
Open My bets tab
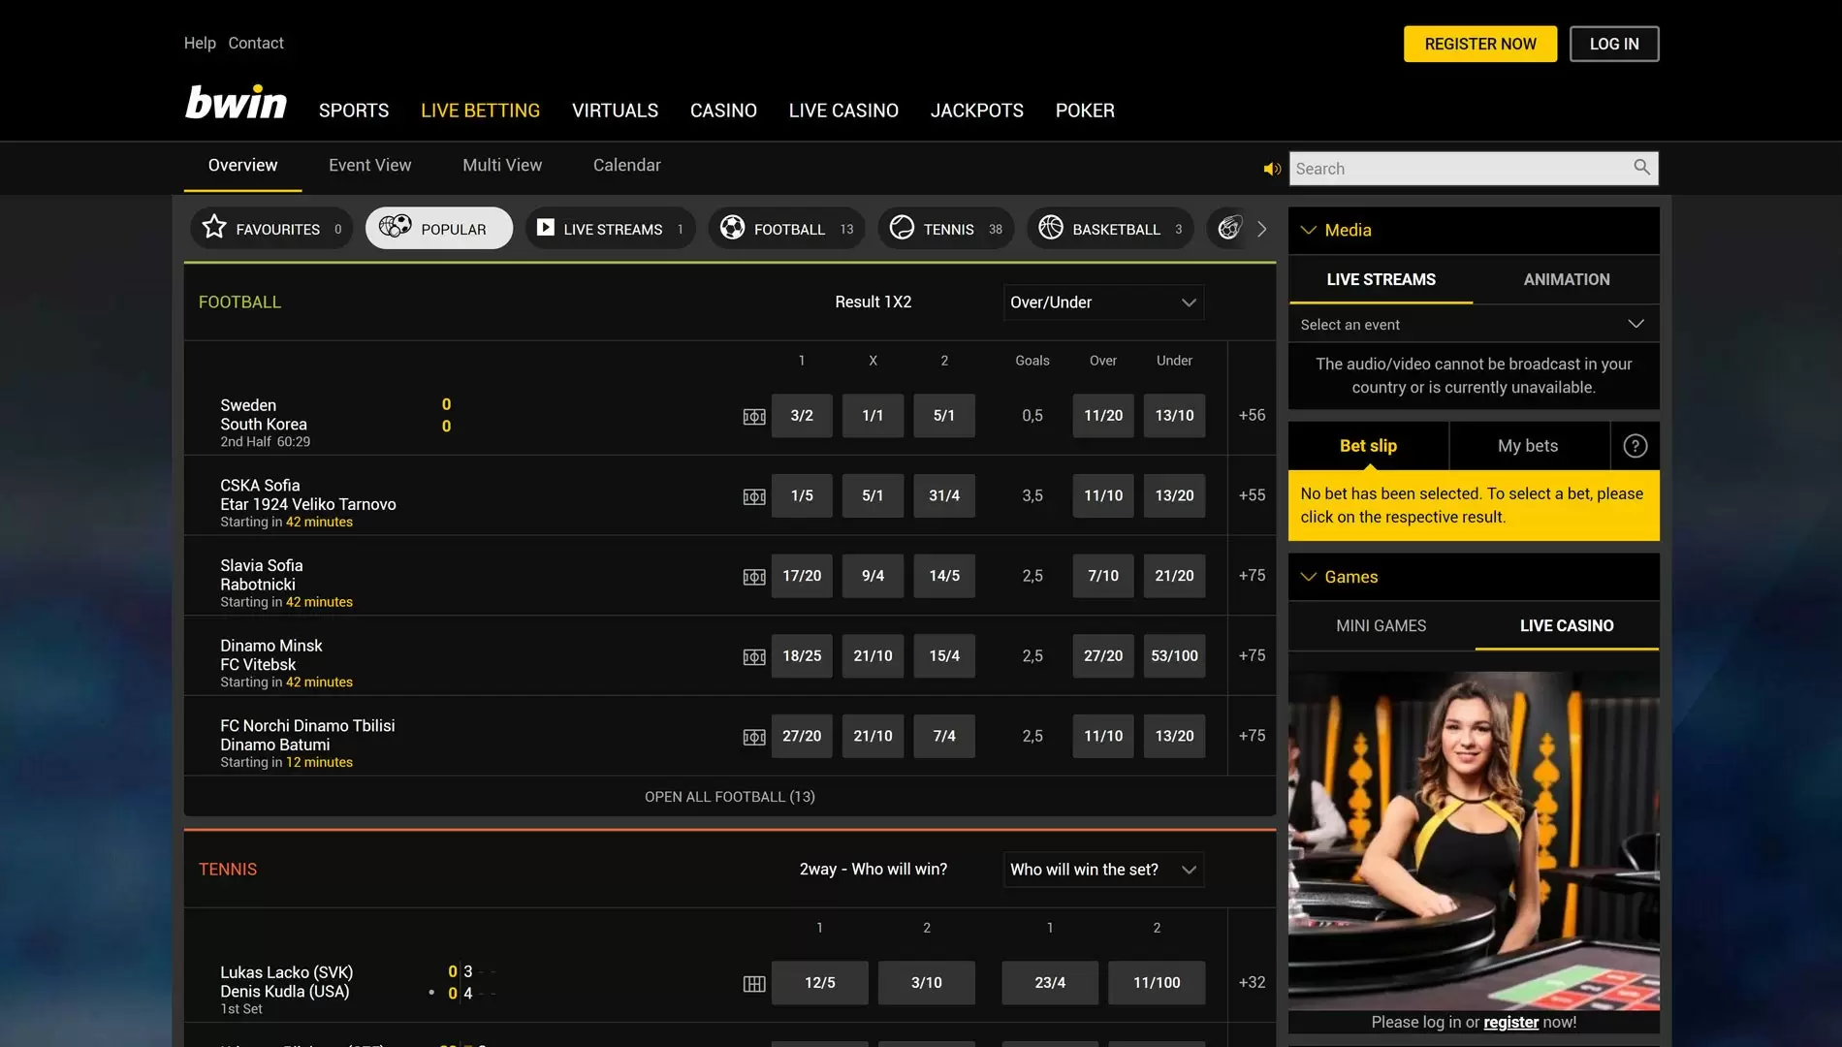click(1528, 446)
